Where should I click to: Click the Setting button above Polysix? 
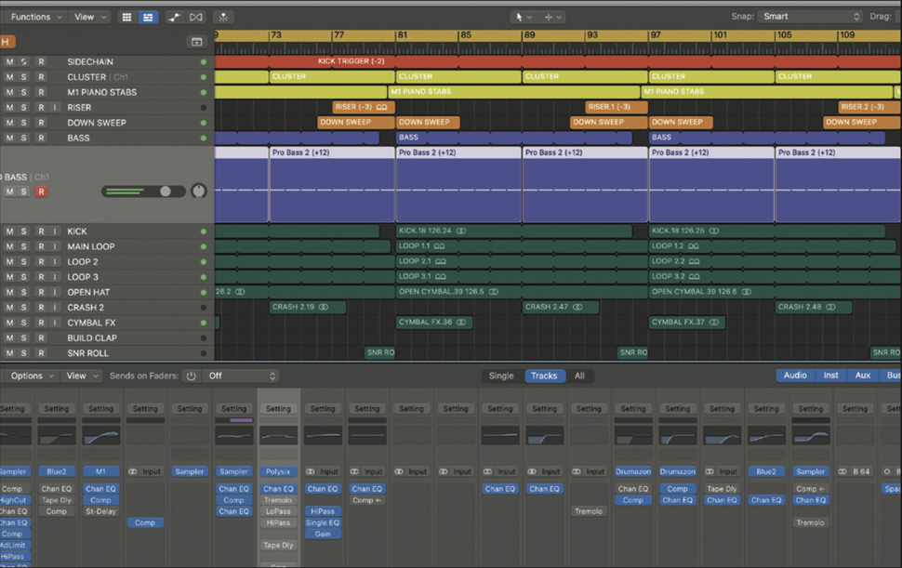click(x=278, y=409)
